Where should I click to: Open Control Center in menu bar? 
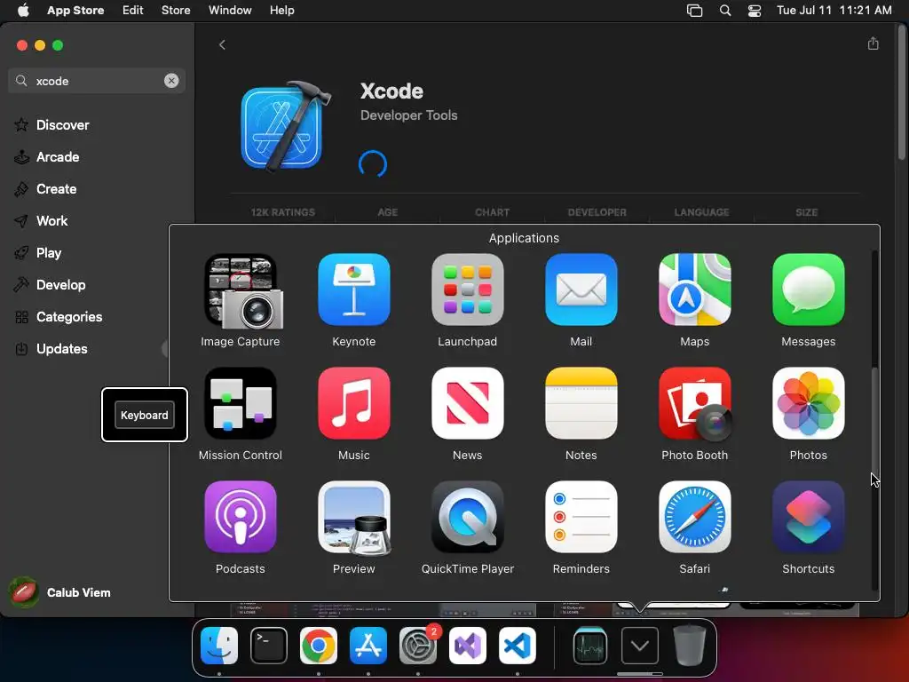pyautogui.click(x=755, y=10)
